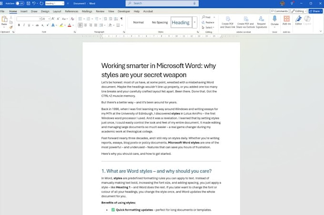Screen dimensions: 324x215
Task: Select Justify alignment
Action: (x=95, y=25)
